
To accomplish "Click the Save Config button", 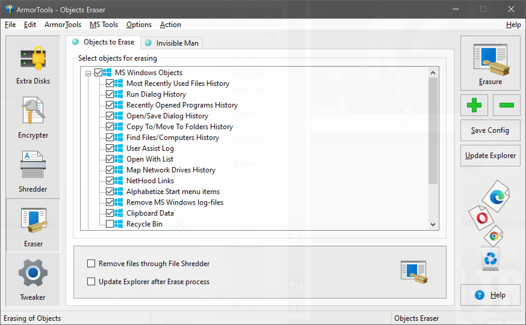I will click(490, 130).
